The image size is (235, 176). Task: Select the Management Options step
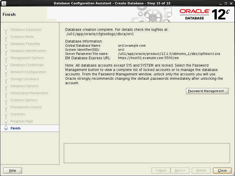pos(27,58)
